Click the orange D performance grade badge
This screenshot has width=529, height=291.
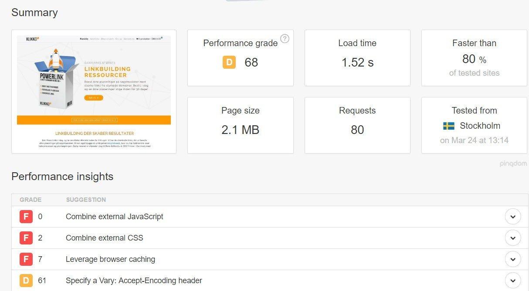point(229,63)
